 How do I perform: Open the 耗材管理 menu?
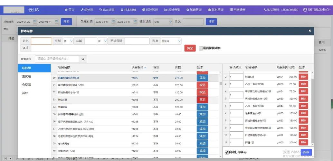(x=215, y=10)
